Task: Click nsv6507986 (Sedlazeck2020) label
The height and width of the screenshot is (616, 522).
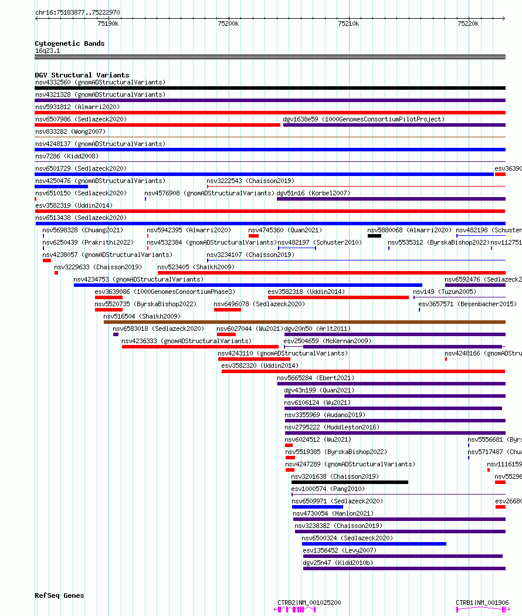Action: tap(81, 120)
